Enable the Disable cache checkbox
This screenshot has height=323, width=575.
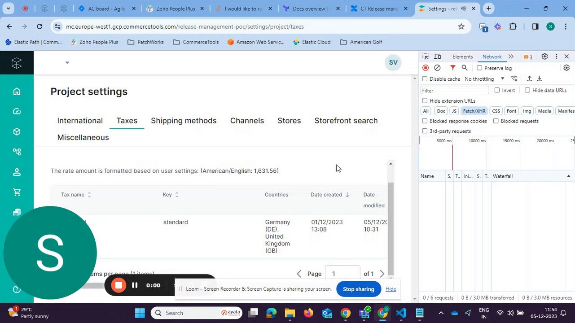425,79
